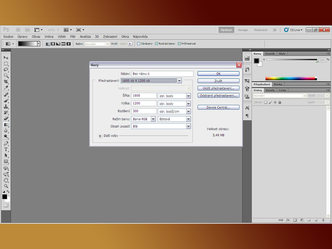Viewport: 332px width, 249px height.
Task: Click the Hand tool
Action: coord(6,179)
